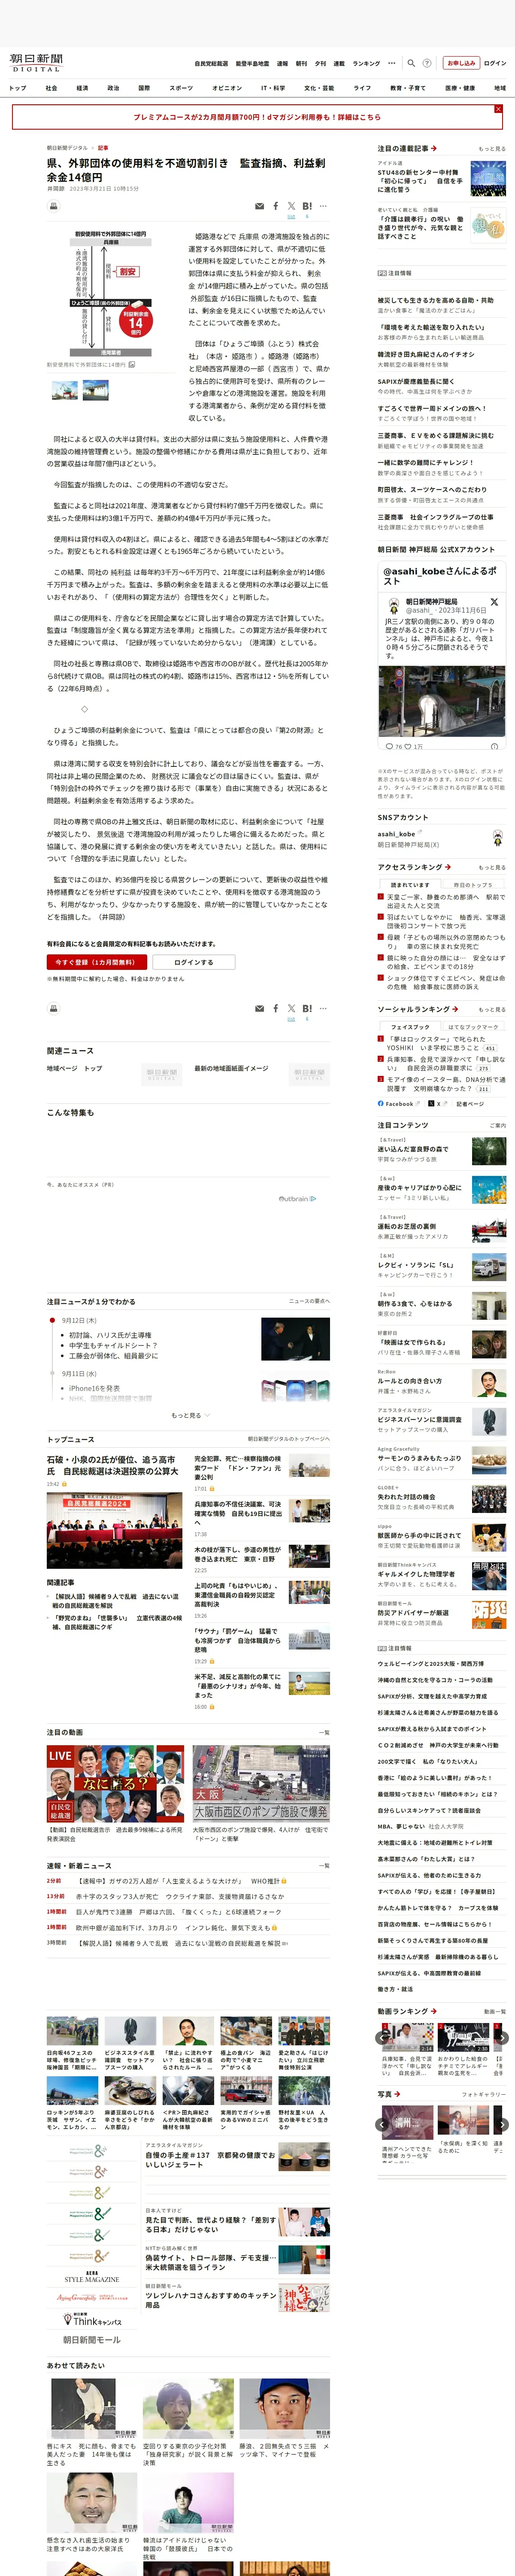
Task: Select the オピニオン navigation tab
Action: tap(227, 88)
